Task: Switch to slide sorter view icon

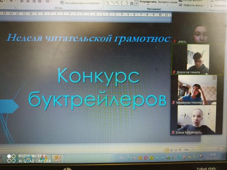Action: [171, 150]
